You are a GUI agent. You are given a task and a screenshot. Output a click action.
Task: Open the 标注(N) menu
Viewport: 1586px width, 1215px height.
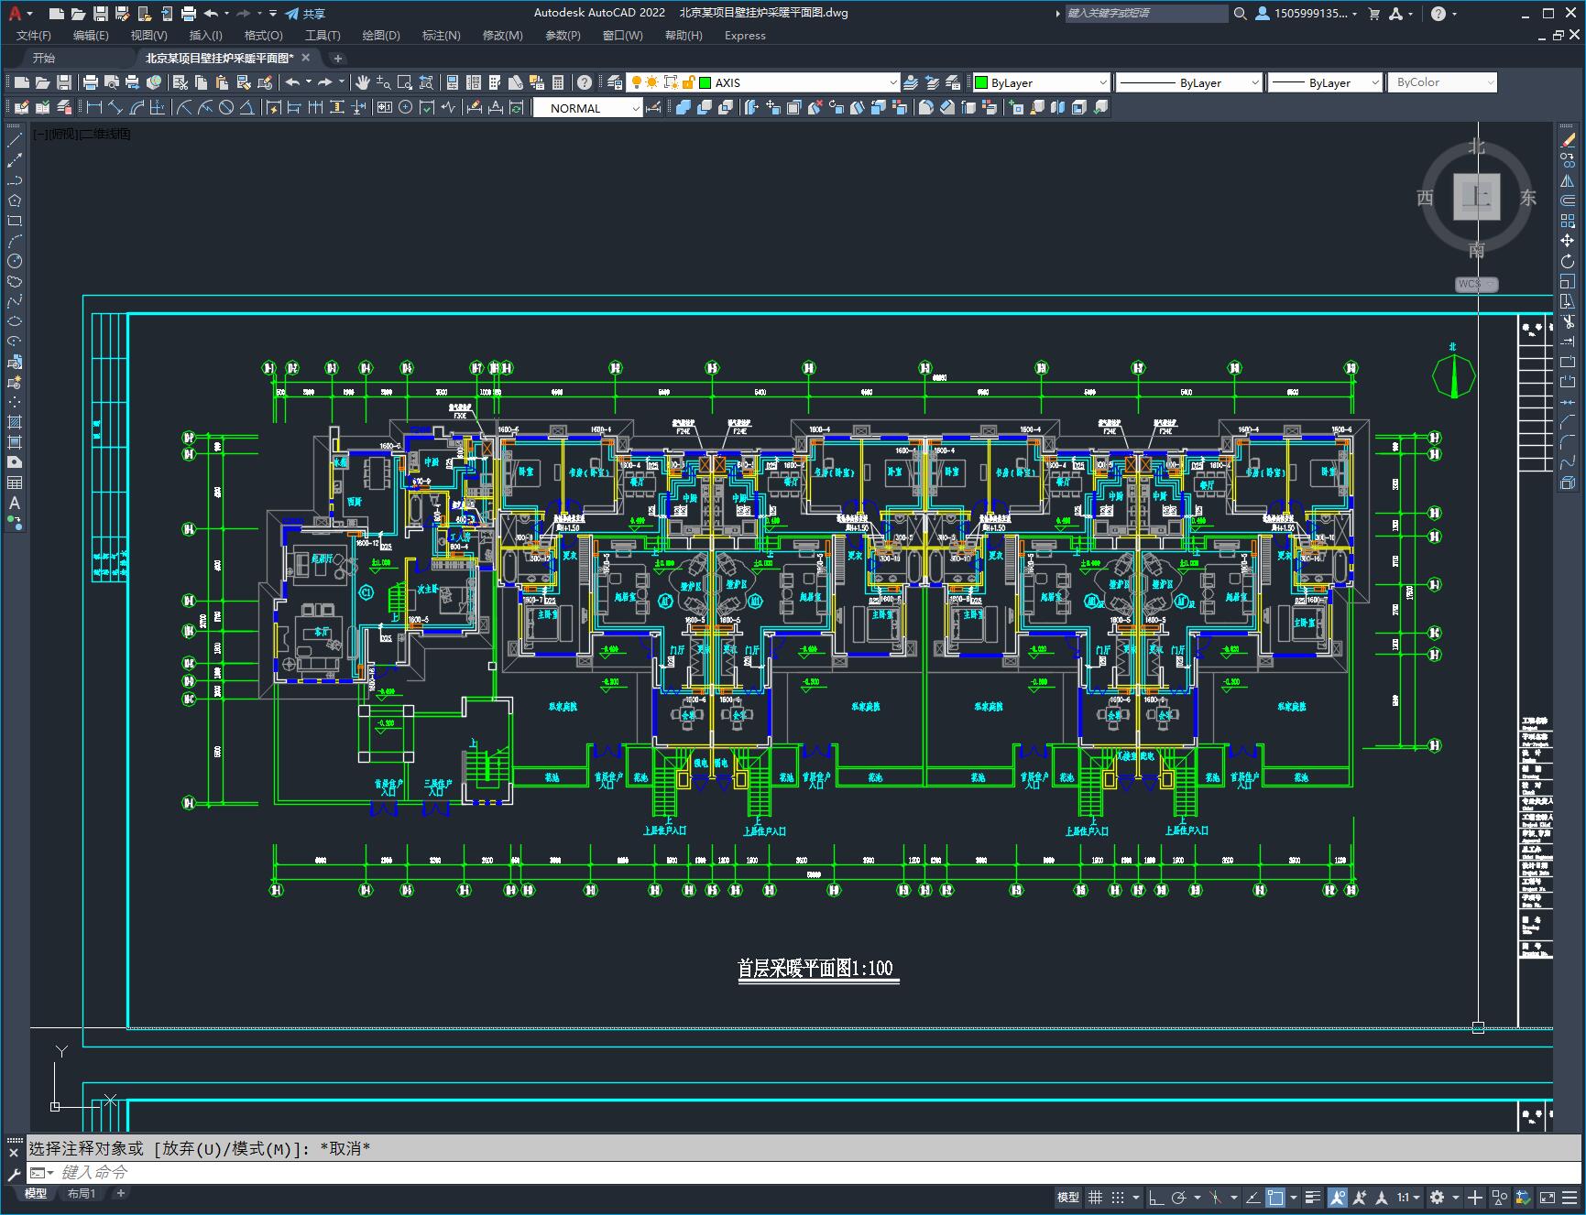441,35
